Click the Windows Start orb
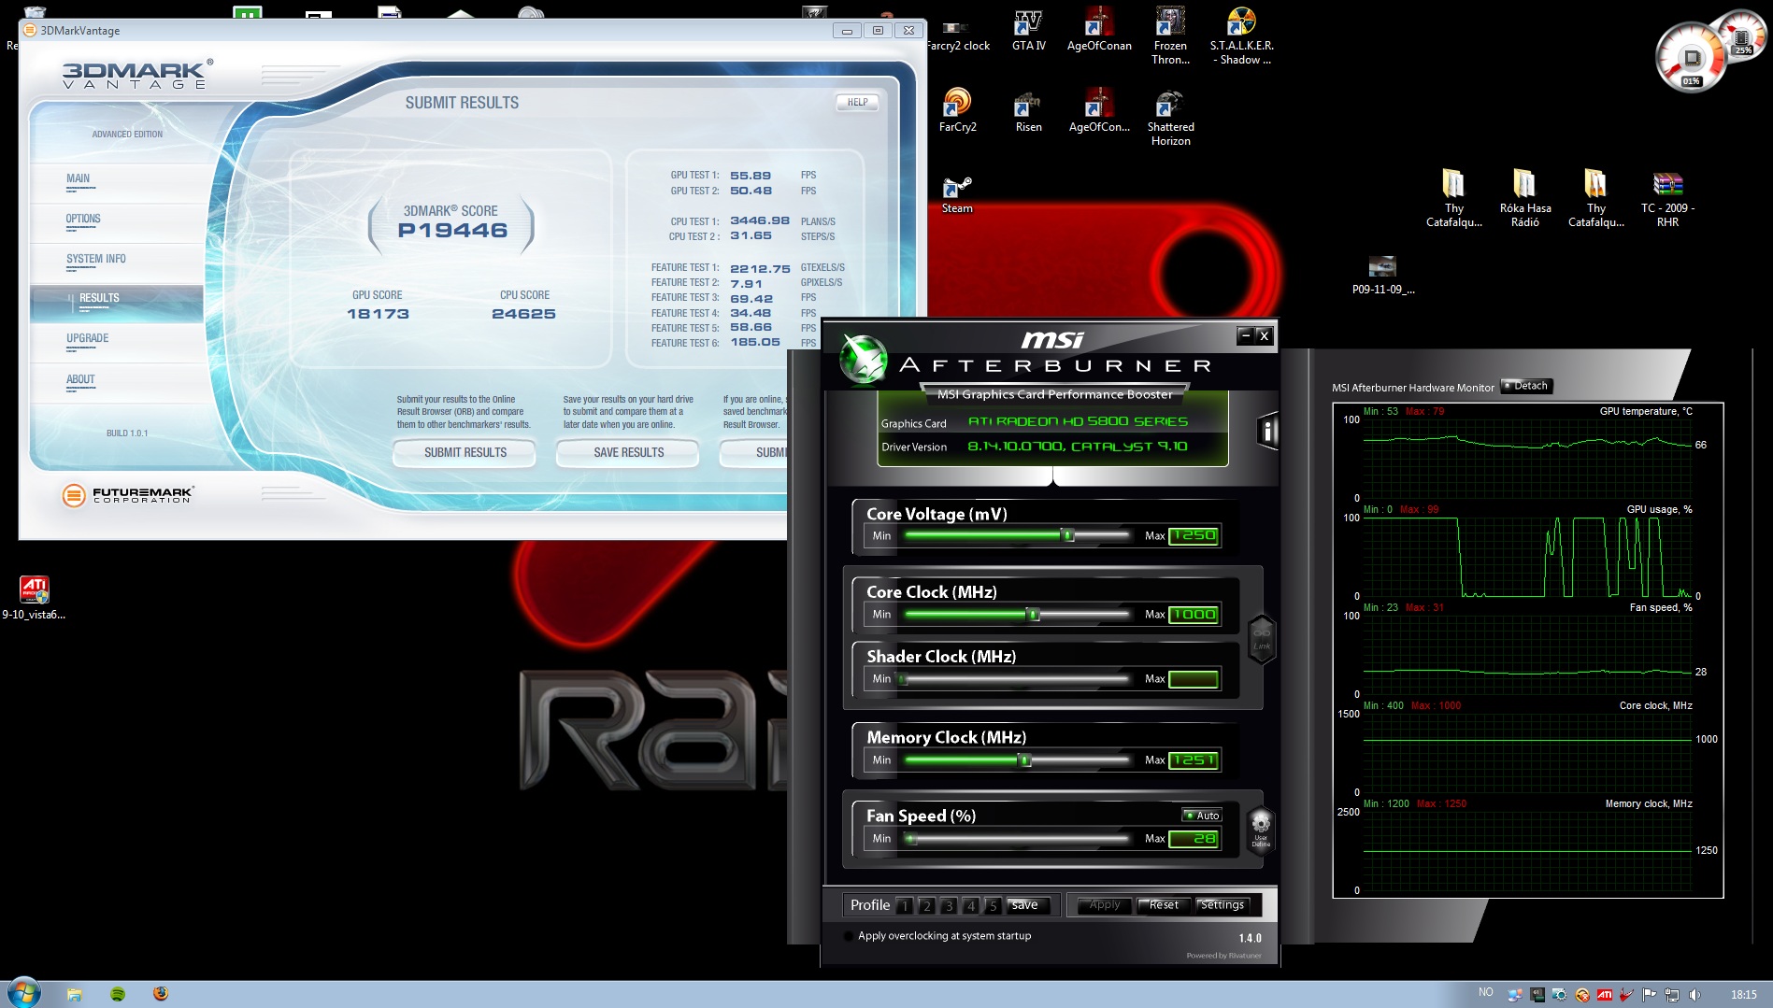This screenshot has height=1008, width=1773. click(x=24, y=992)
